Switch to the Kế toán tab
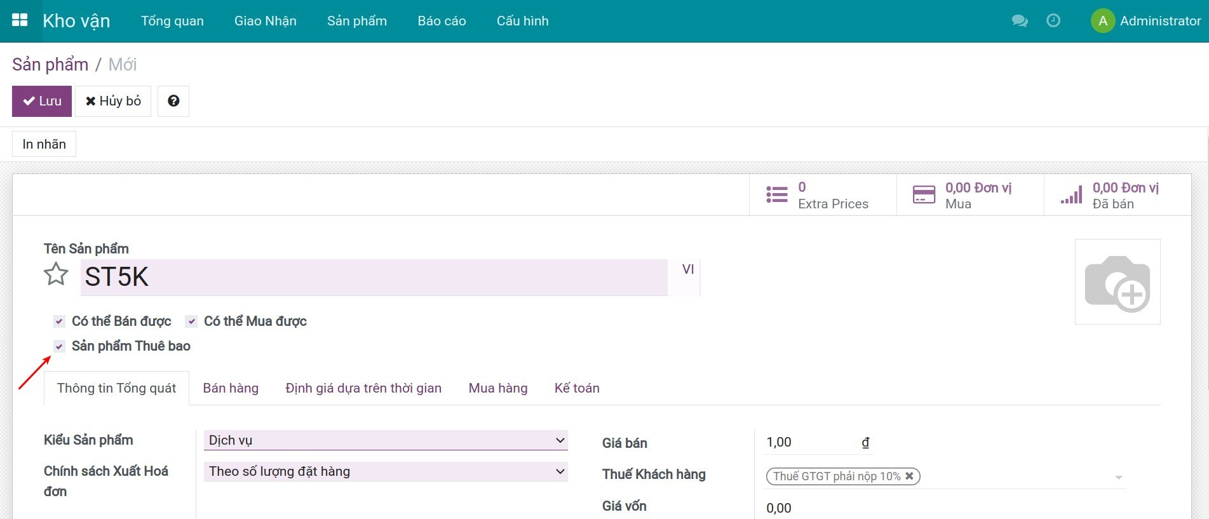 pos(576,388)
